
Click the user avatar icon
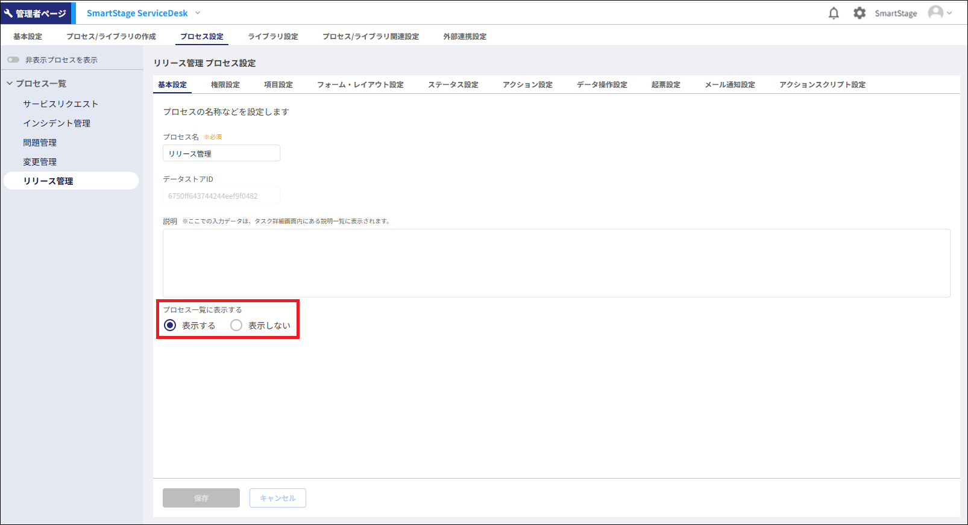935,13
